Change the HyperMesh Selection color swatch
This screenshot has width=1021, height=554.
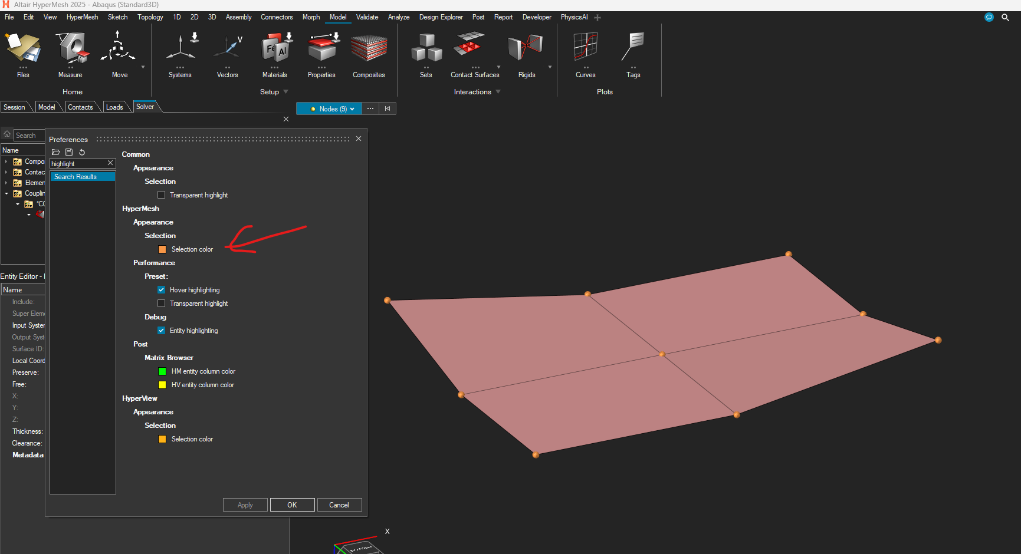[162, 249]
